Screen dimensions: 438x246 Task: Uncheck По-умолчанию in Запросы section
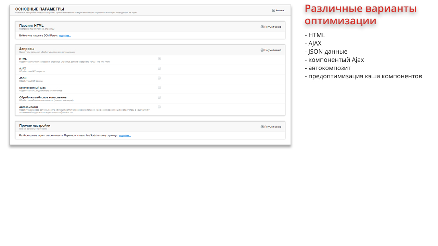[262, 50]
